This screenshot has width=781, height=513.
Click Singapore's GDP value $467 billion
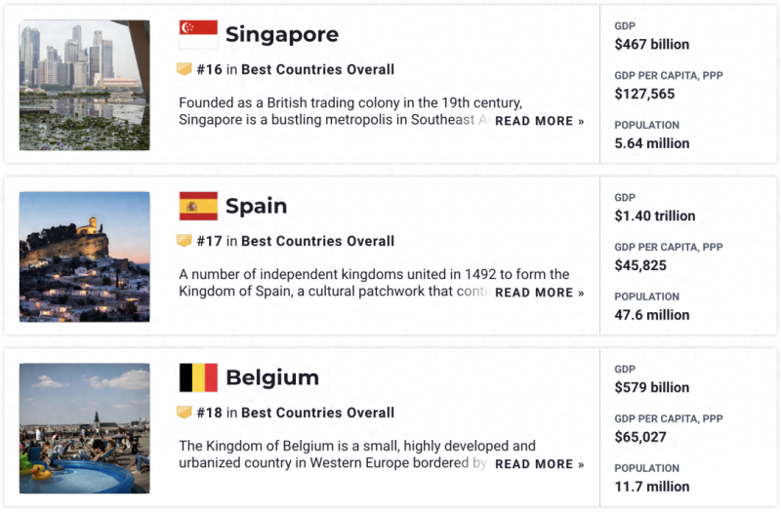click(651, 44)
